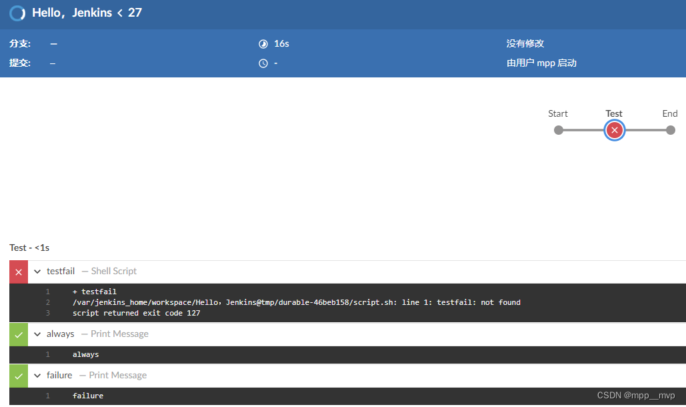Click the 'always' log output line

(x=85, y=354)
